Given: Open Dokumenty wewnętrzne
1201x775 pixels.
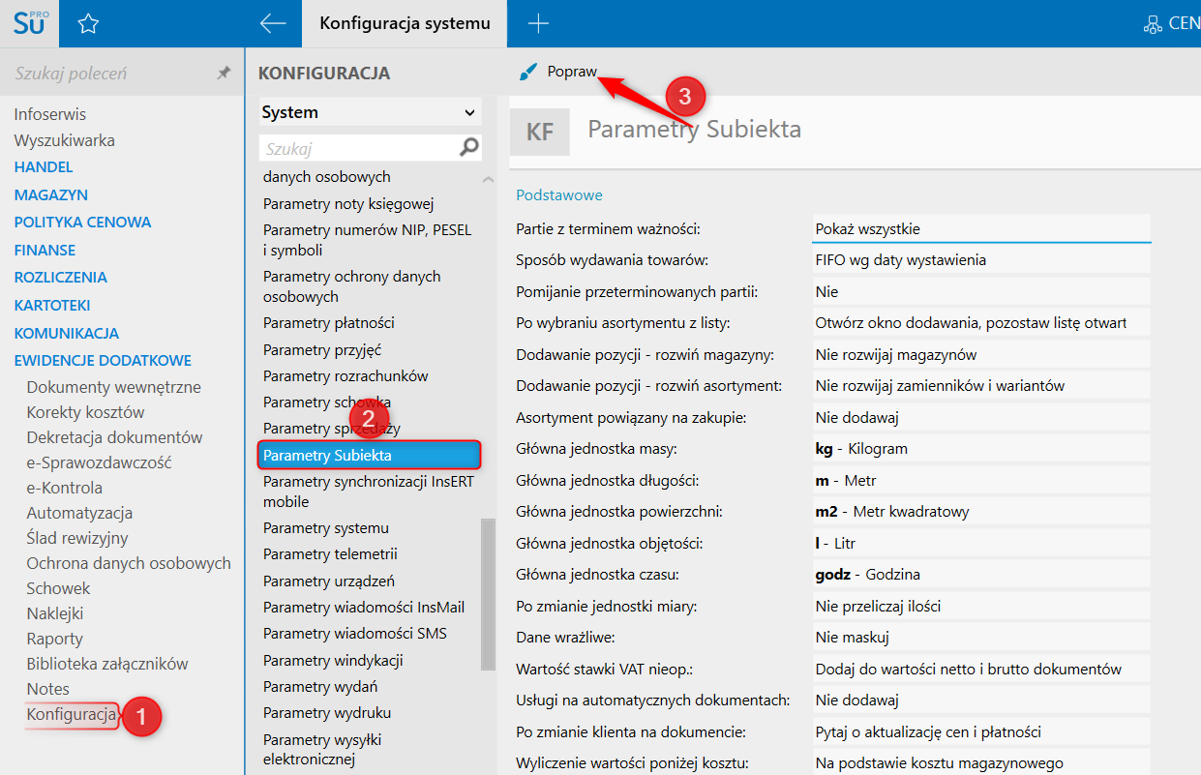Looking at the screenshot, I should [113, 387].
